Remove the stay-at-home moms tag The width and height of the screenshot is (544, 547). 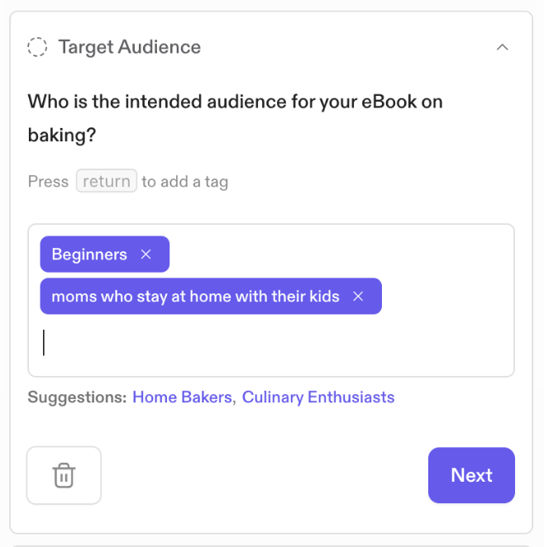pyautogui.click(x=358, y=297)
